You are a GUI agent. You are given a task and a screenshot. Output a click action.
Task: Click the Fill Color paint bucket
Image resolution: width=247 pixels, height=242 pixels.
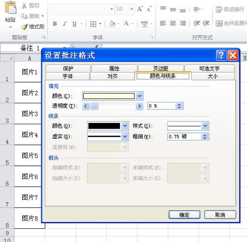(112, 24)
